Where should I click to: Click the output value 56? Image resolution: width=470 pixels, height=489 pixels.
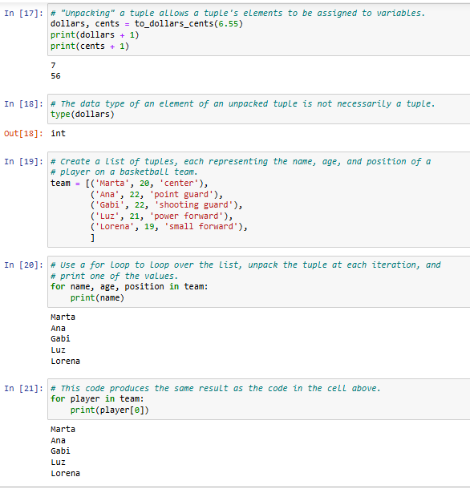(x=55, y=76)
